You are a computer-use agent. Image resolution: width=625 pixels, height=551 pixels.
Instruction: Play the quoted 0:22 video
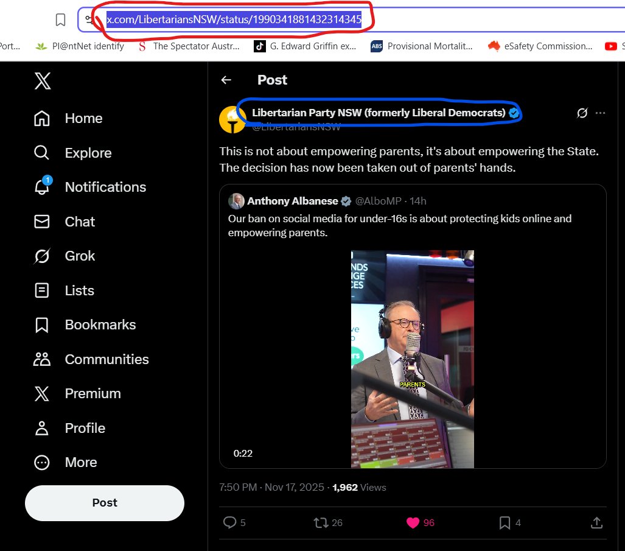[x=412, y=359]
